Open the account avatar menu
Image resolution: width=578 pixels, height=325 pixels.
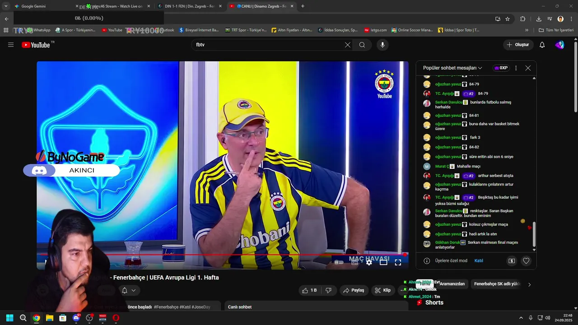(560, 45)
